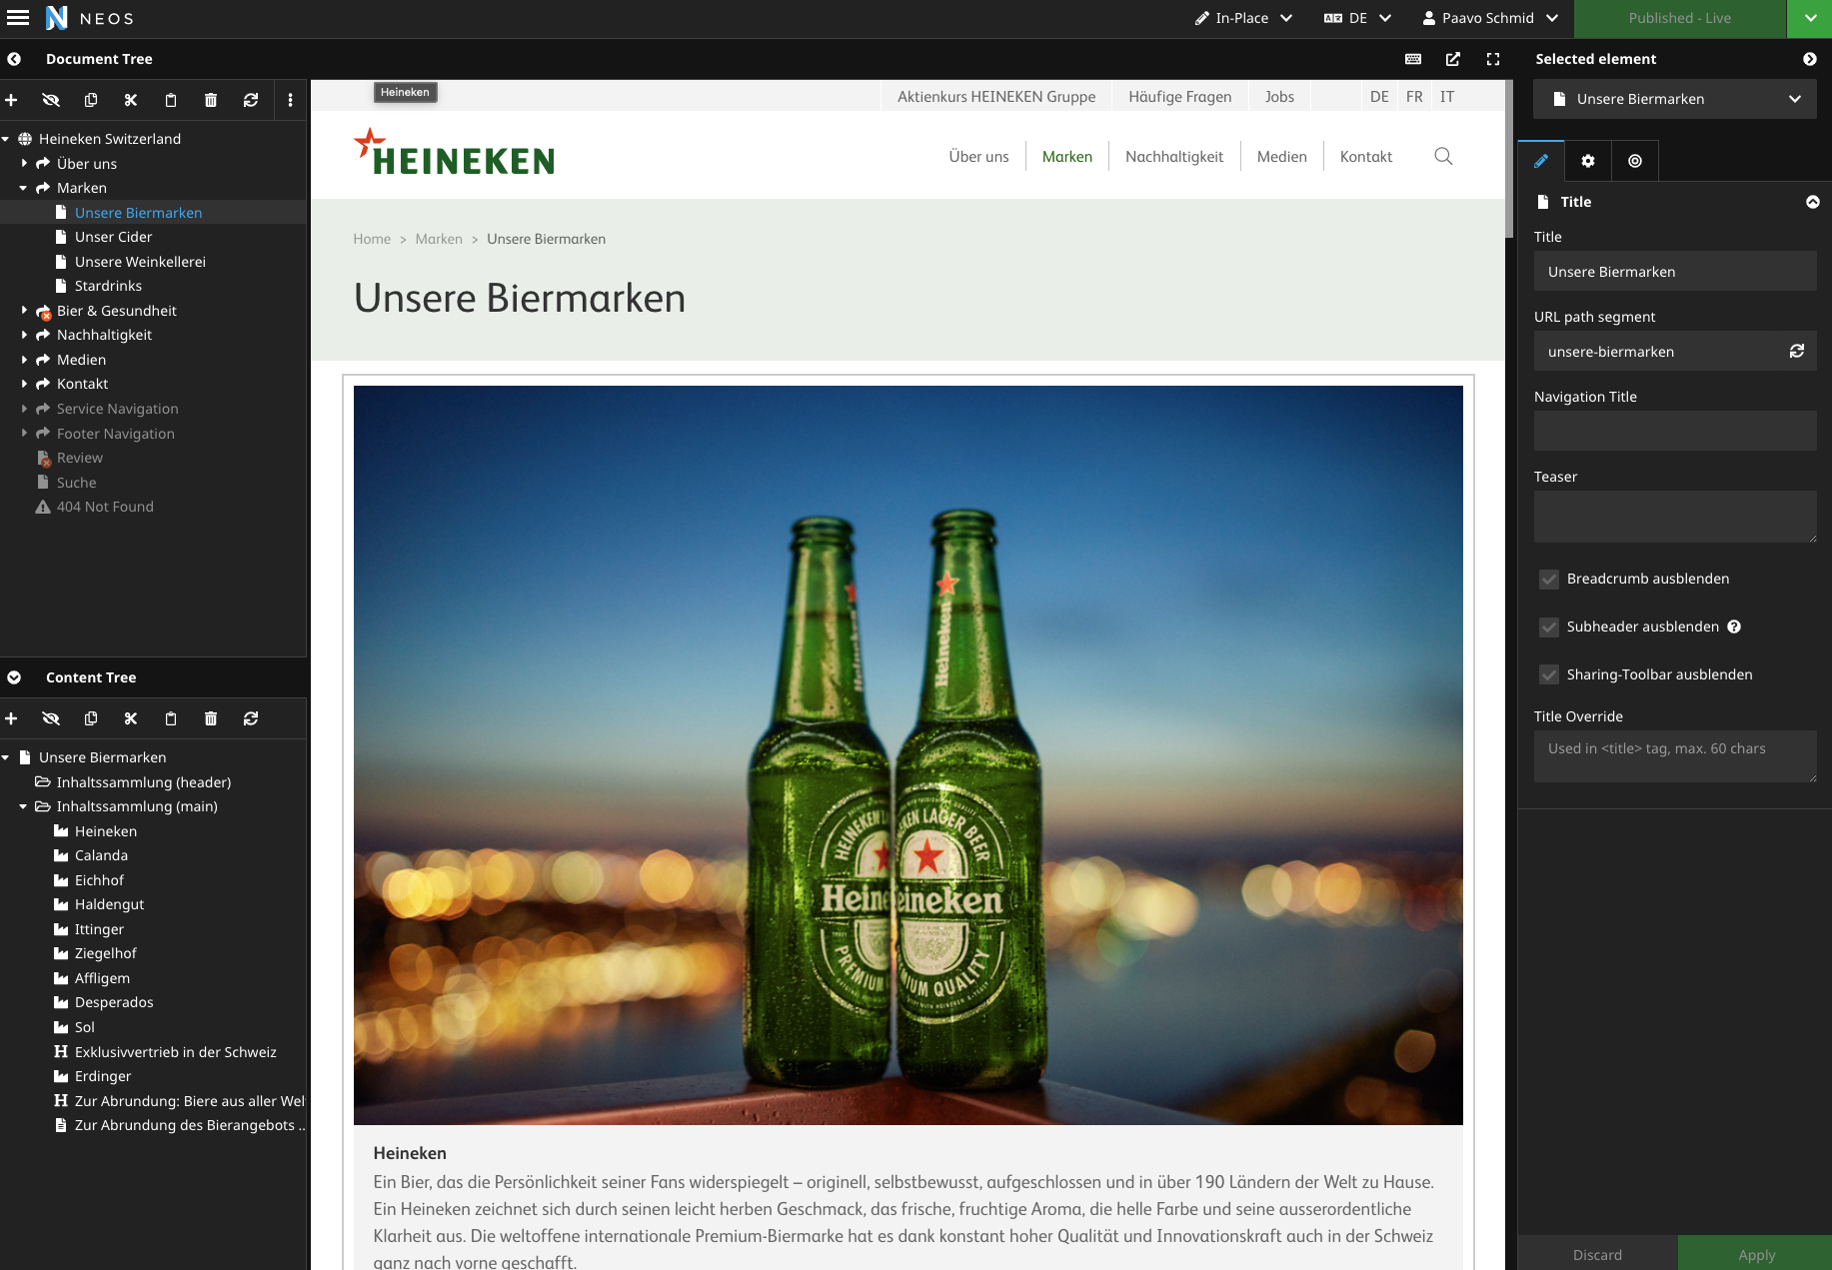Screen dimensions: 1832x1270
Task: Collapse the Content Tree panel
Action: pyautogui.click(x=14, y=677)
